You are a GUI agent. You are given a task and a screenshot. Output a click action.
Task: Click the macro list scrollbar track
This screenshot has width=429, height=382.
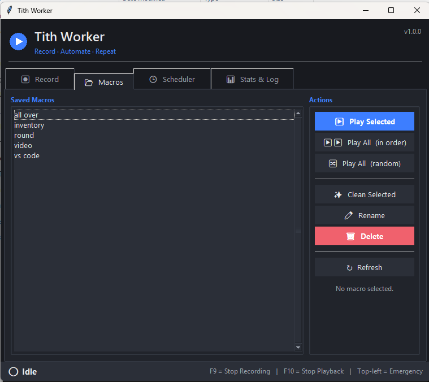(x=298, y=230)
